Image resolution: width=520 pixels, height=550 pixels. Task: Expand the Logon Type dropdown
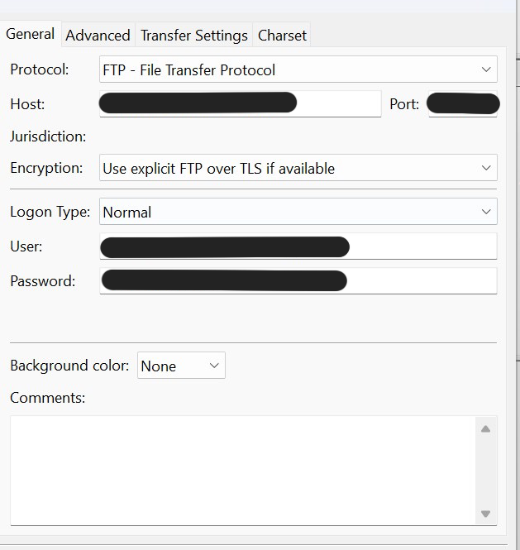tap(298, 212)
